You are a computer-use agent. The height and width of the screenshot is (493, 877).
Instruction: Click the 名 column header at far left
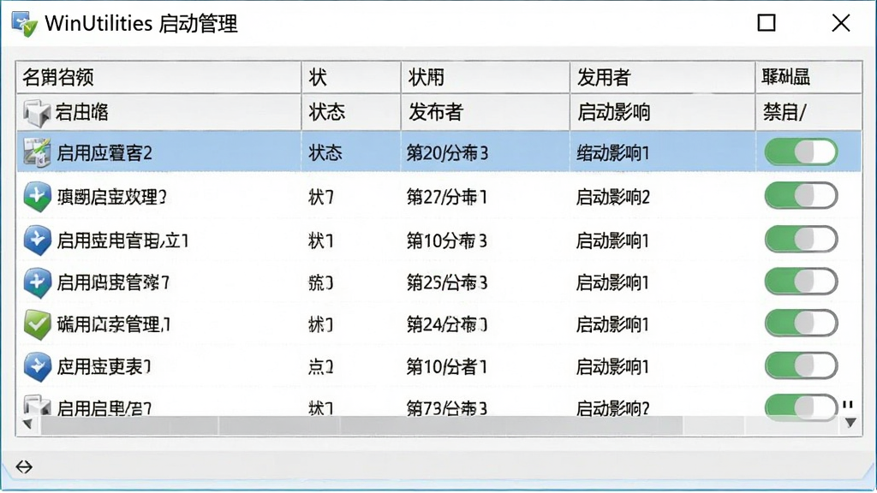click(158, 77)
